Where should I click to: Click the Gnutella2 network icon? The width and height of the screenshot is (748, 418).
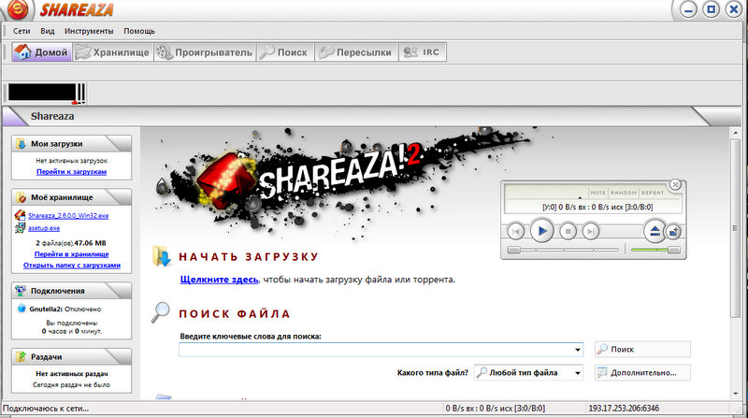22,309
